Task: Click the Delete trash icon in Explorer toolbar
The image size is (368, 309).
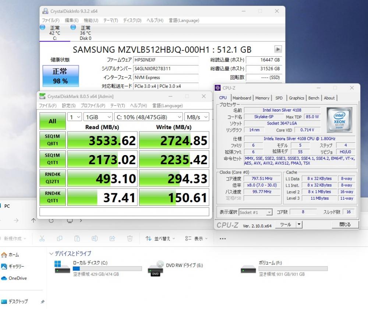Action: coord(130,239)
